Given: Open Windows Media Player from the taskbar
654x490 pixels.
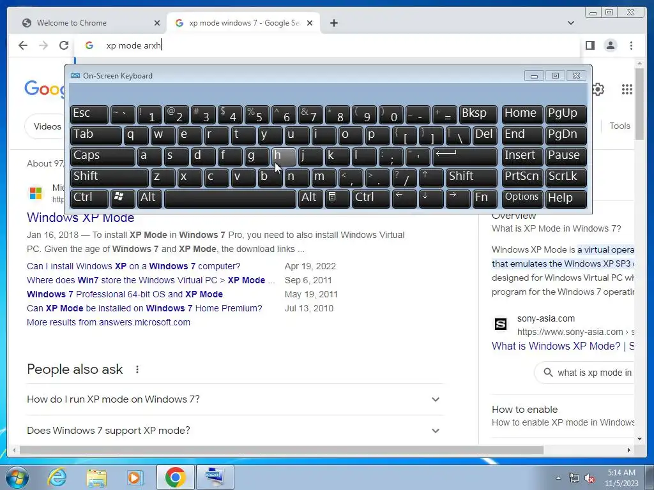Looking at the screenshot, I should coord(135,477).
